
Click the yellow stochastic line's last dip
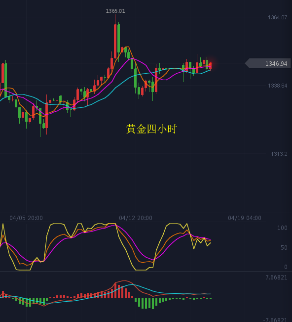tap(207, 246)
